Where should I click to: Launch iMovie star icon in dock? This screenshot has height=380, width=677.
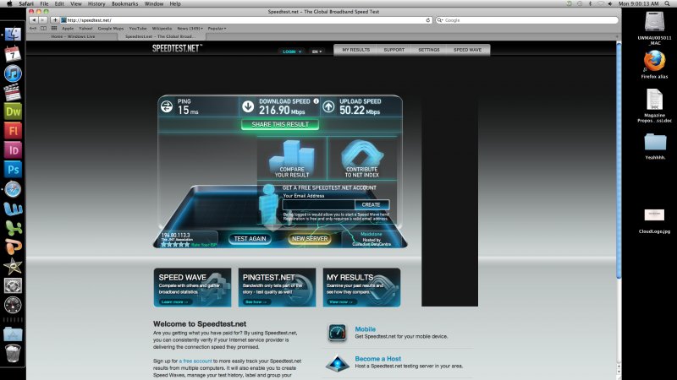13,266
